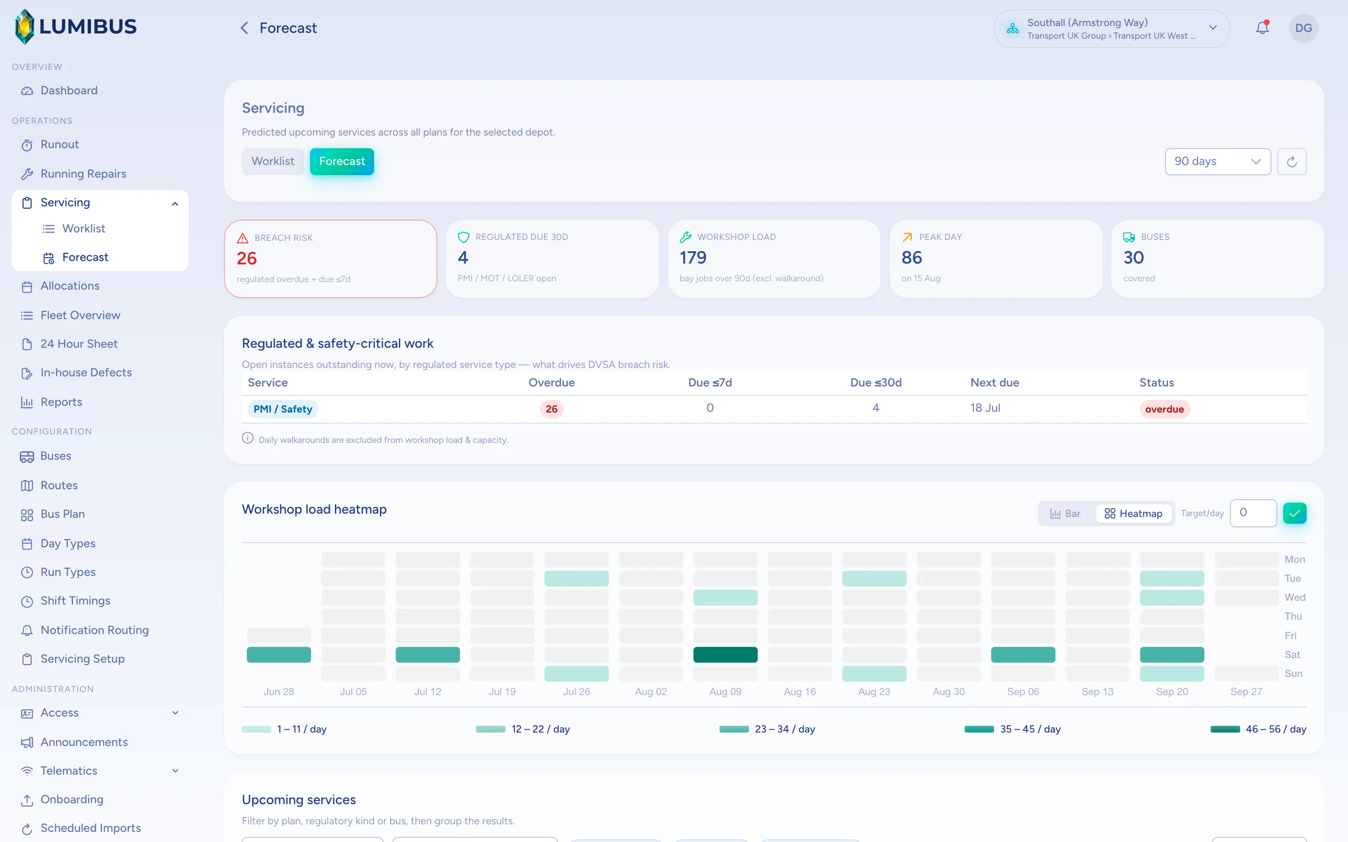Click the '1 – 11 / day' legend entry
1348x842 pixels.
click(x=284, y=730)
